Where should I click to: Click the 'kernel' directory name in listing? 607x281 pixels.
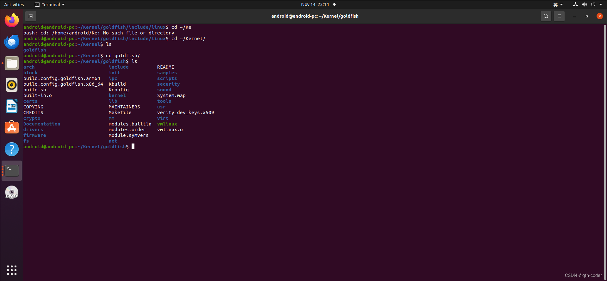coord(117,95)
